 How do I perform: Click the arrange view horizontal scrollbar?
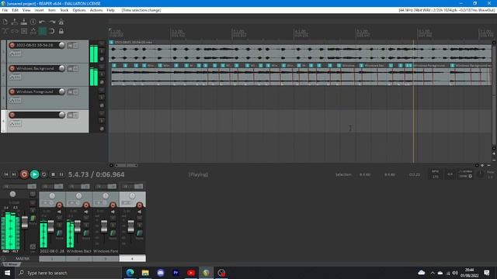click(126, 165)
